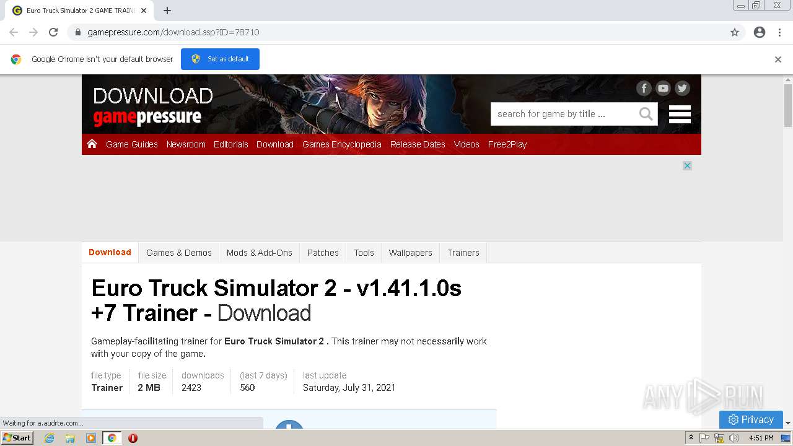
Task: Open Games Encyclopedia in the navbar
Action: (342, 144)
